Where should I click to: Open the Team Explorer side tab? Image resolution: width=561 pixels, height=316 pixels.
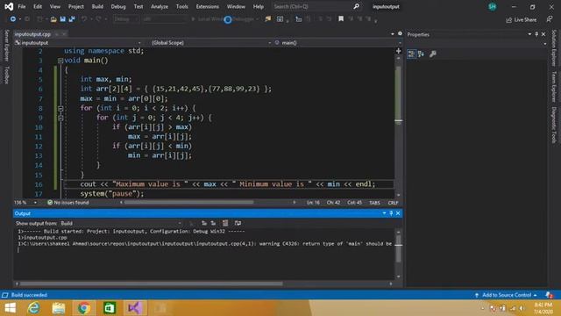click(554, 86)
